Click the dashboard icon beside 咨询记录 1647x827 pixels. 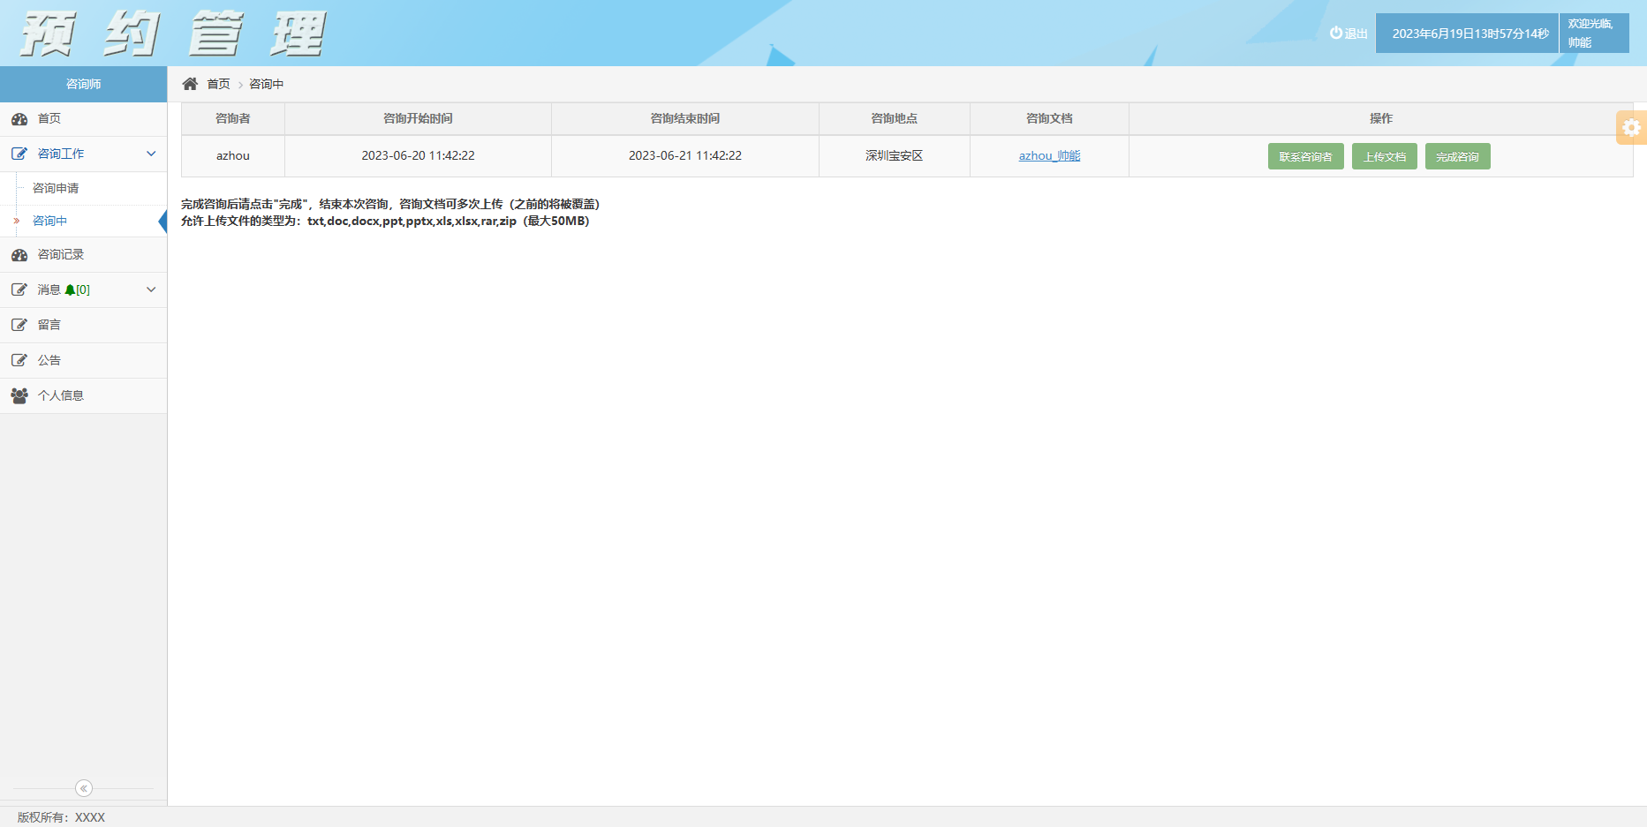(19, 255)
